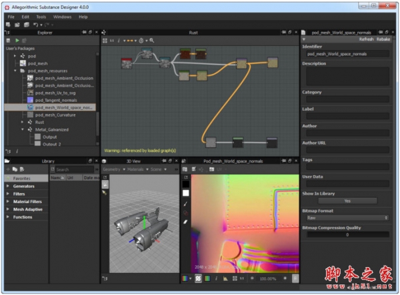The height and width of the screenshot is (295, 400).
Task: Click the 1:1 zoom icon in graph toolbar
Action: point(112,41)
